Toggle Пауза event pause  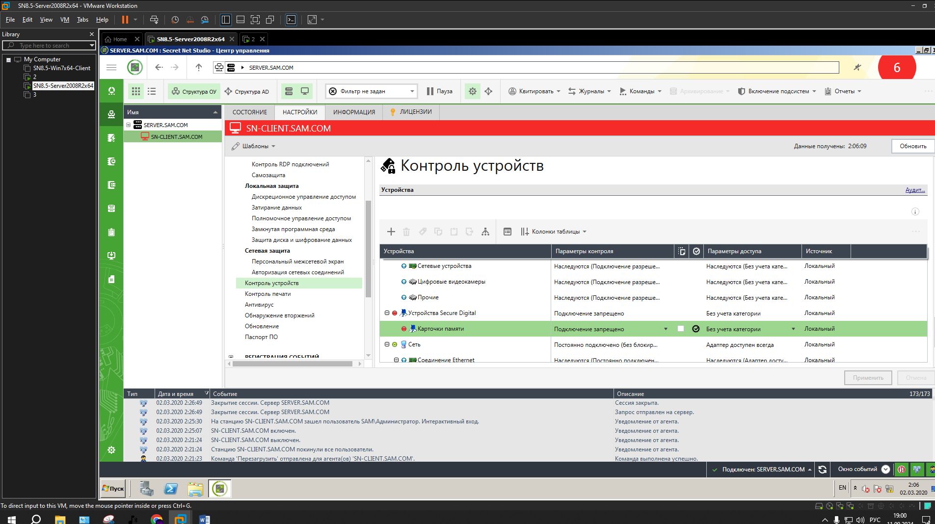coord(439,91)
